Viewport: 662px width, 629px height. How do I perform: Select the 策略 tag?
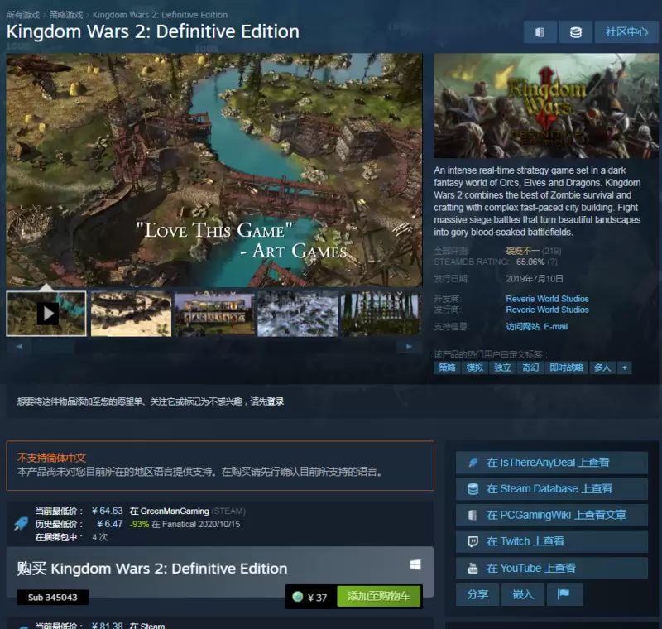click(x=447, y=367)
